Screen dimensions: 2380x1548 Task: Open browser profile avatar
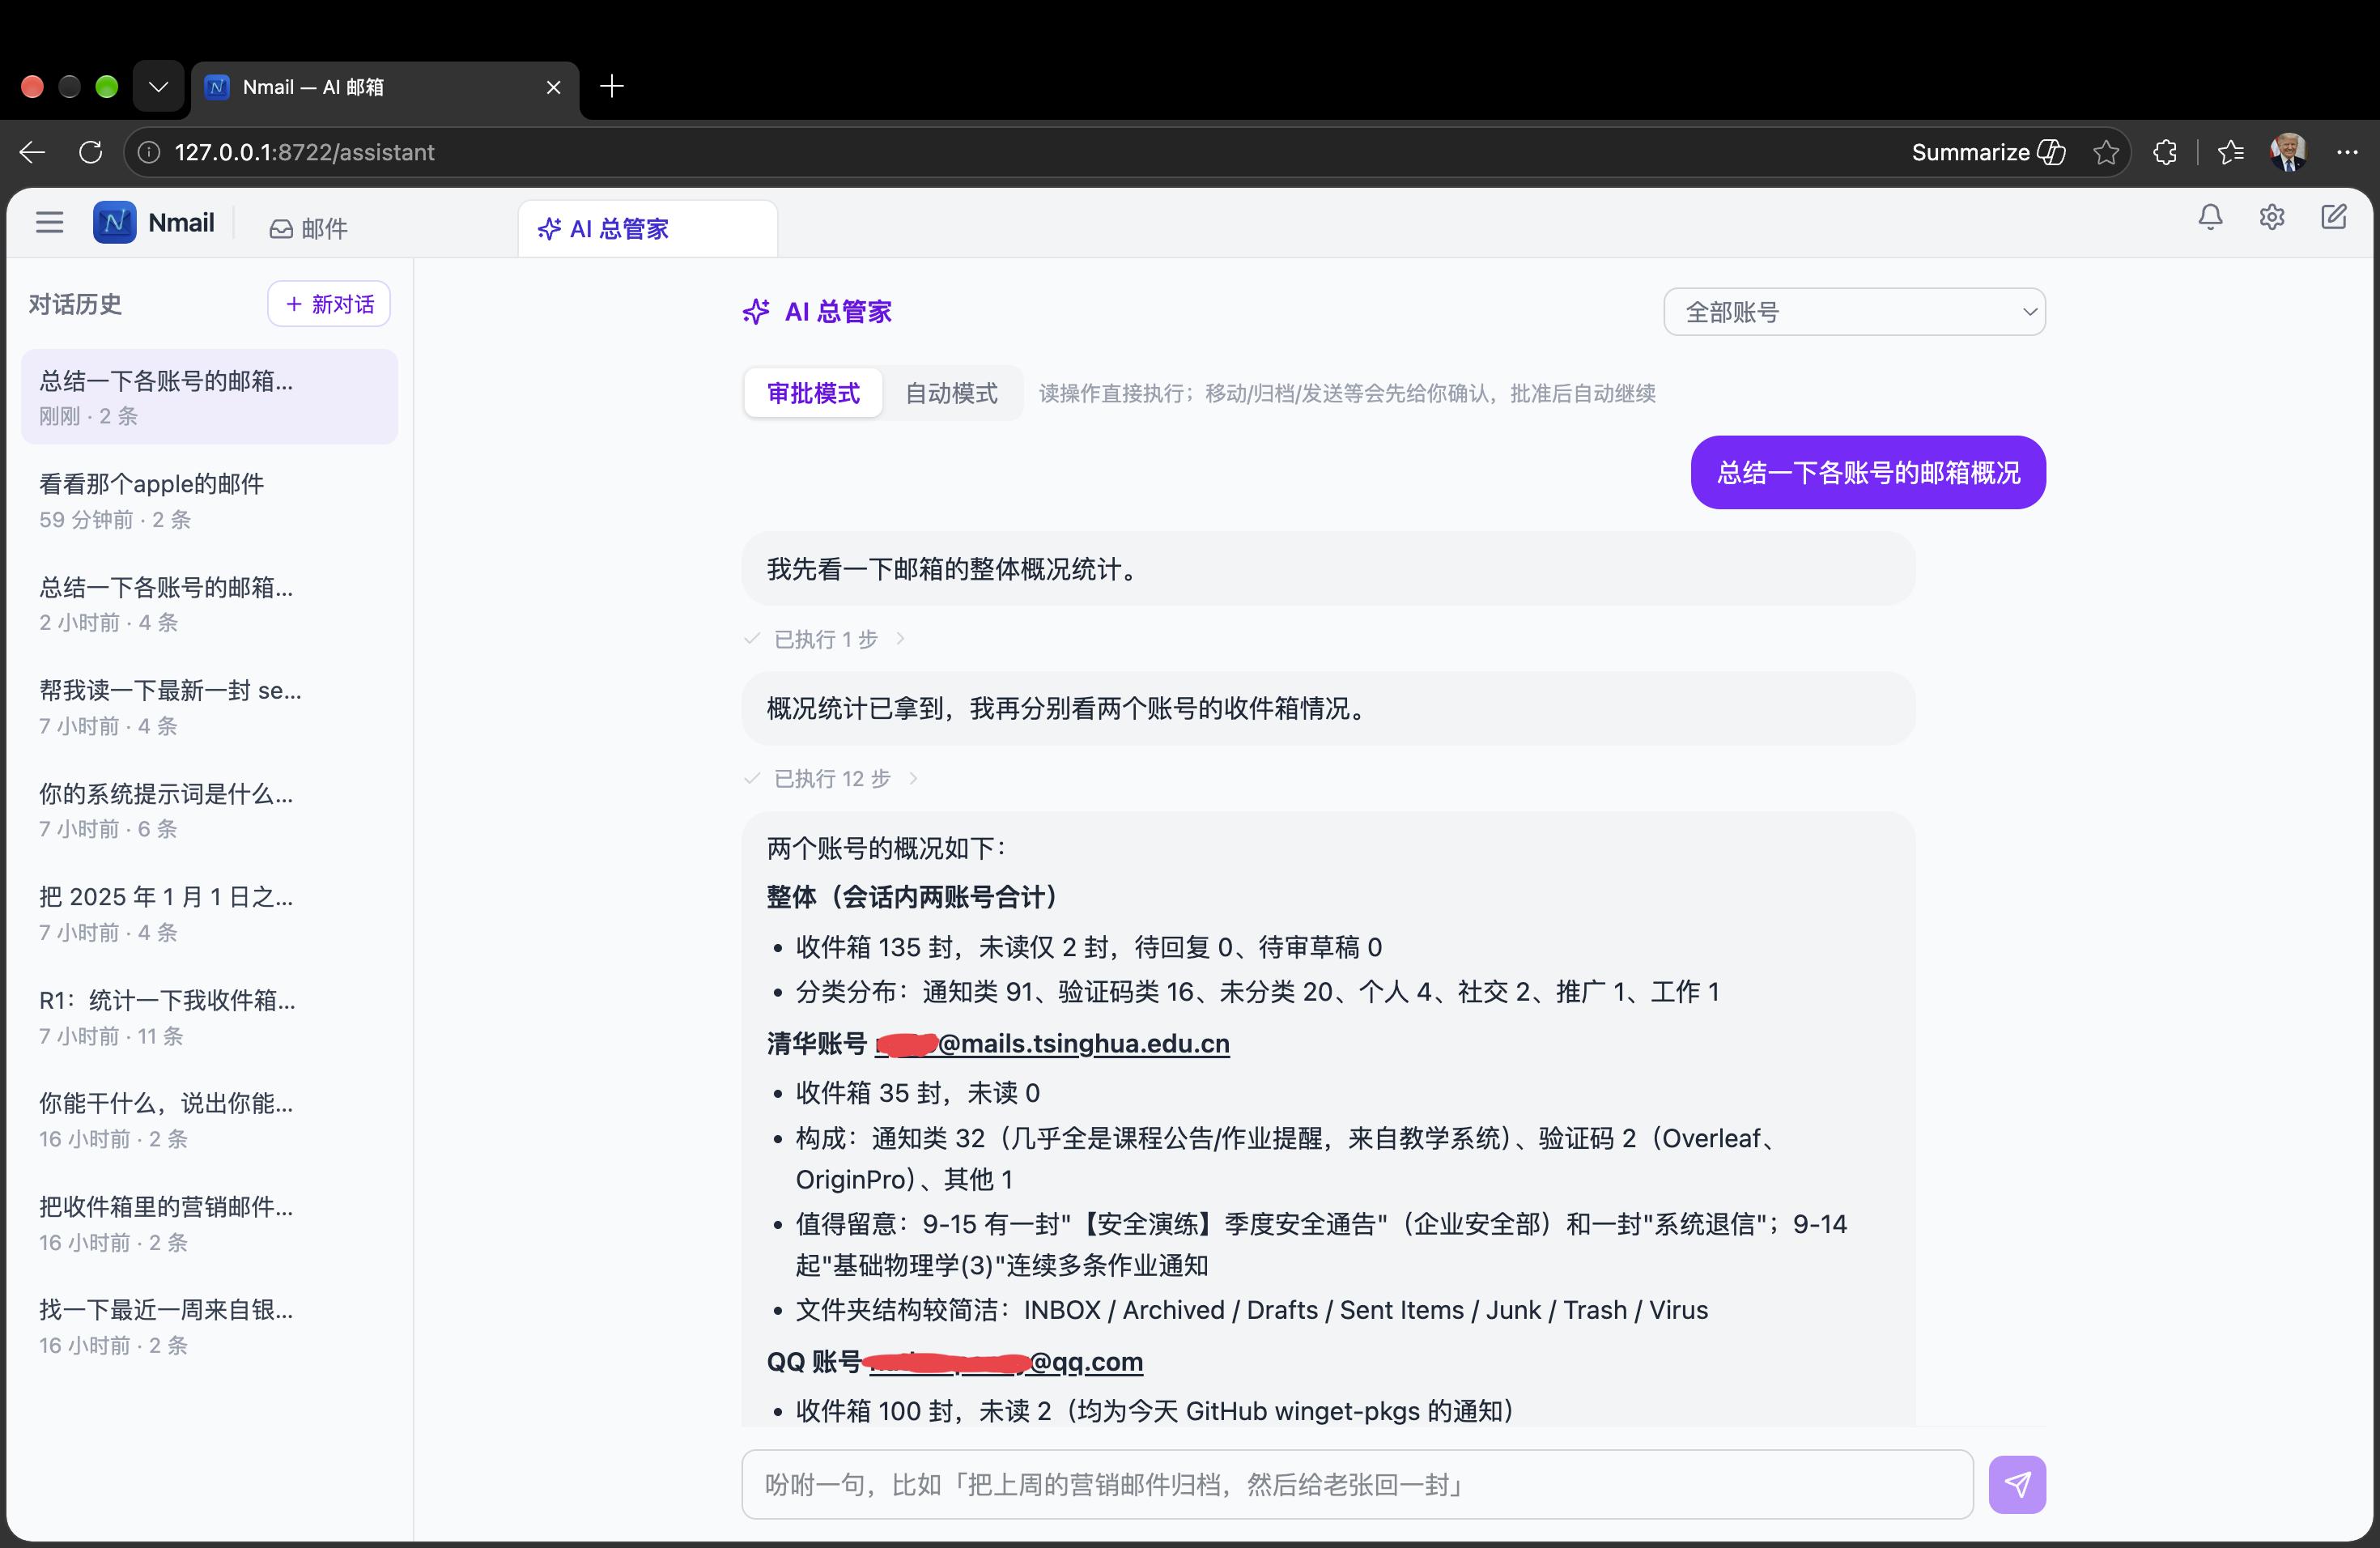pos(2288,152)
